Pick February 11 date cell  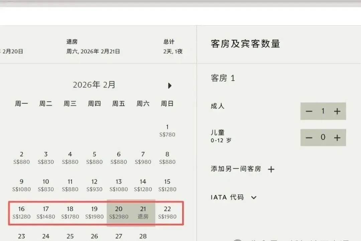pyautogui.click(x=70, y=185)
